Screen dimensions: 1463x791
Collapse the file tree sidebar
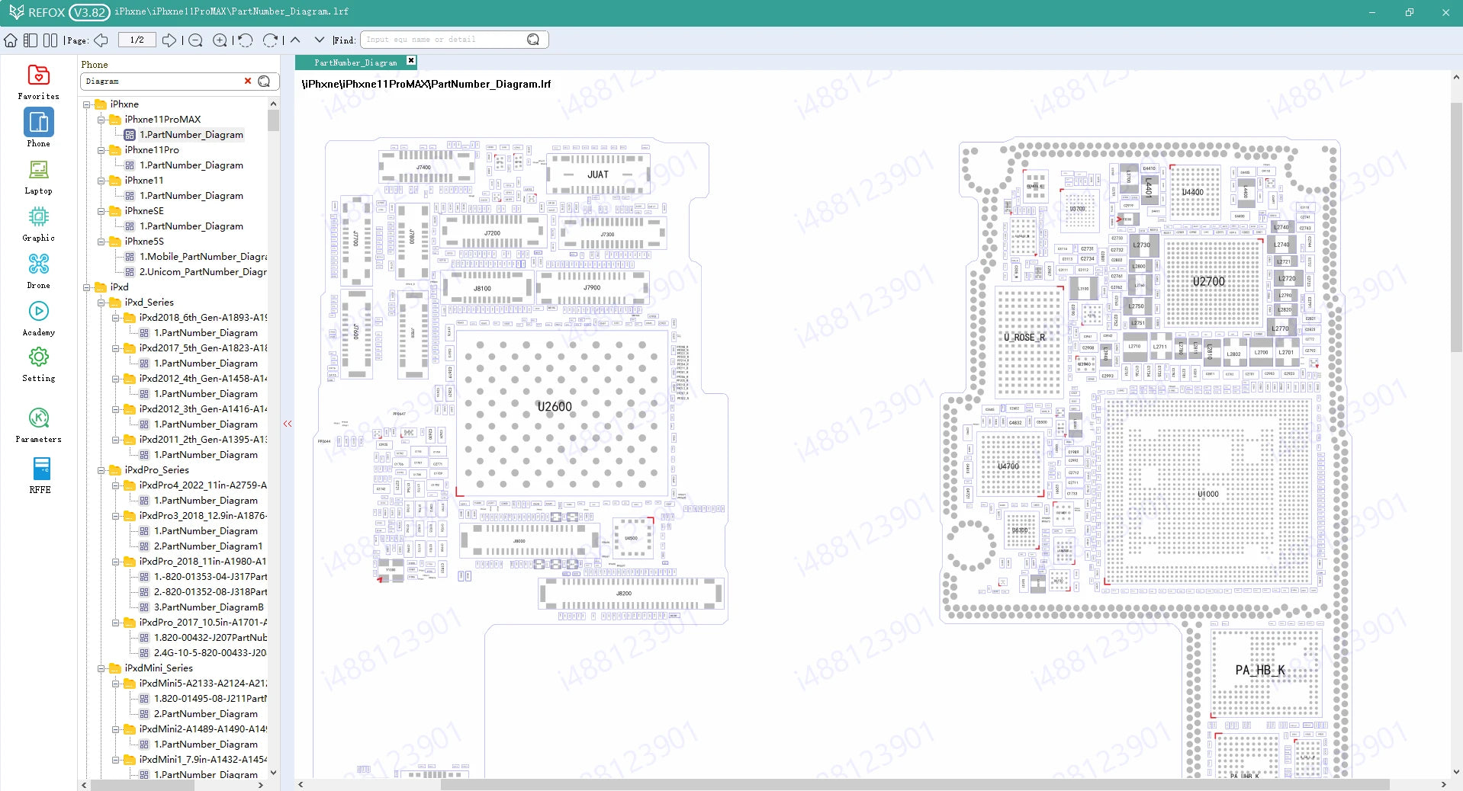tap(288, 423)
